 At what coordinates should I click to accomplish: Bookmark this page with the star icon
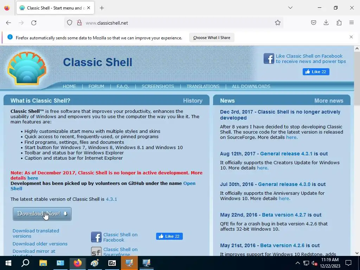[278, 23]
